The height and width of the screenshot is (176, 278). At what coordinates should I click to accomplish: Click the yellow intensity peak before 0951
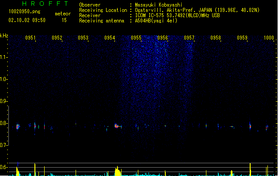coord(18,172)
